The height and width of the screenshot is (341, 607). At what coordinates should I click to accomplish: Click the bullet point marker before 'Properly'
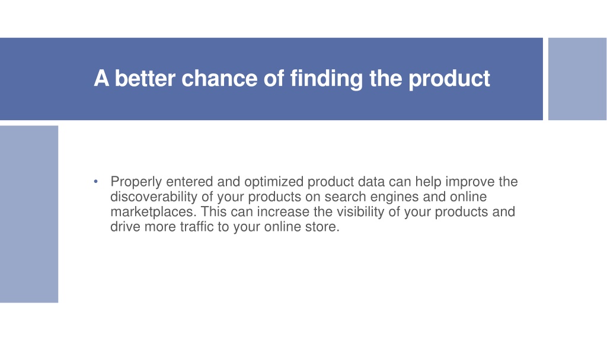click(95, 181)
